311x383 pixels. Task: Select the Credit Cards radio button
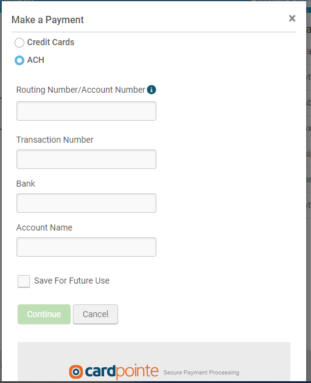19,43
